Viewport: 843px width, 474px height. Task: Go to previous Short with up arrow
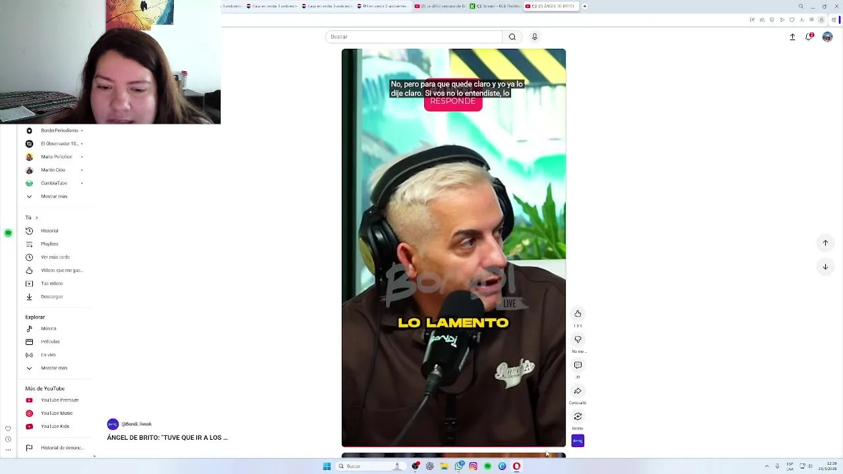coord(825,243)
